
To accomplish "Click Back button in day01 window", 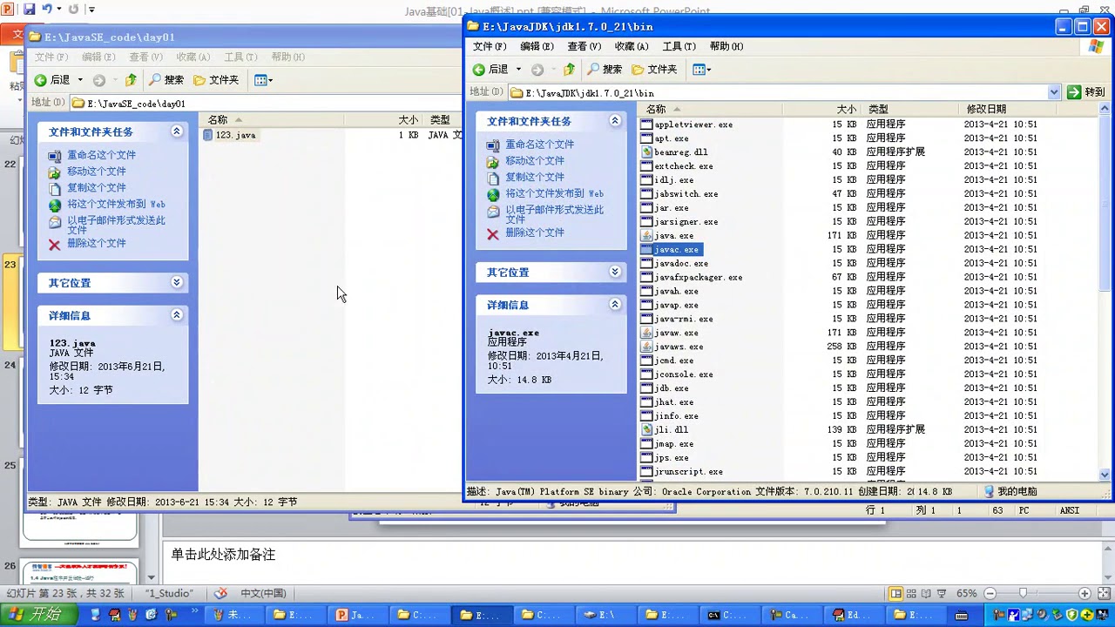I will click(52, 80).
